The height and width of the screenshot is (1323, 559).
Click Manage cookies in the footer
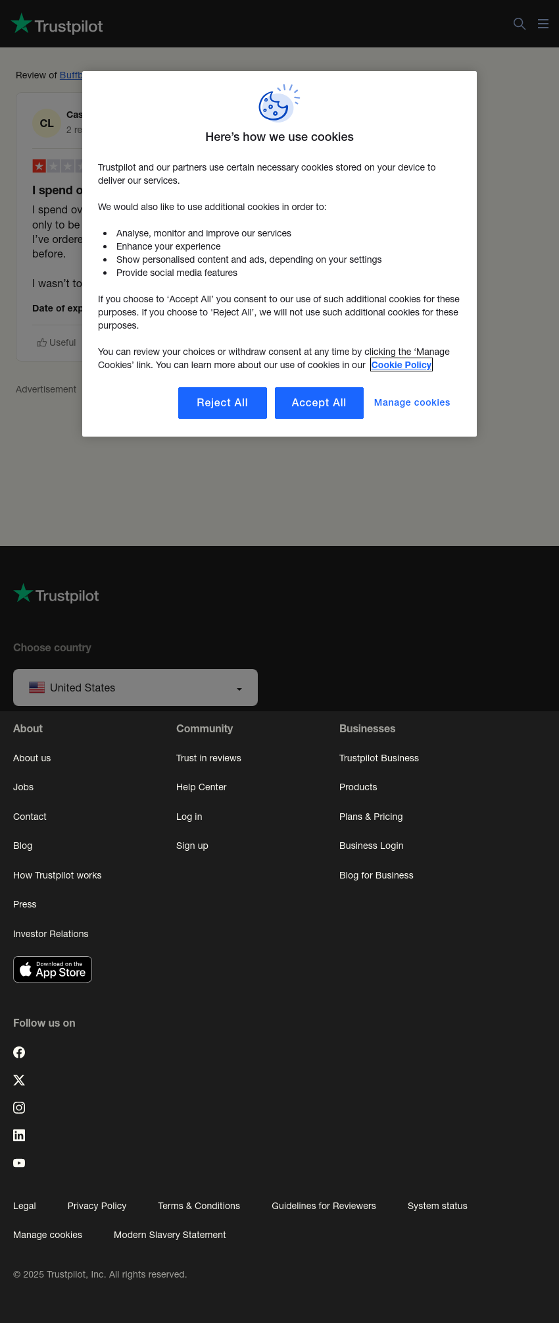coord(47,1235)
